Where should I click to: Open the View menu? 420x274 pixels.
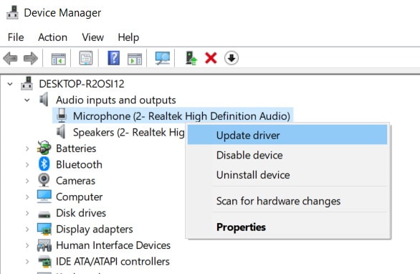pyautogui.click(x=92, y=37)
